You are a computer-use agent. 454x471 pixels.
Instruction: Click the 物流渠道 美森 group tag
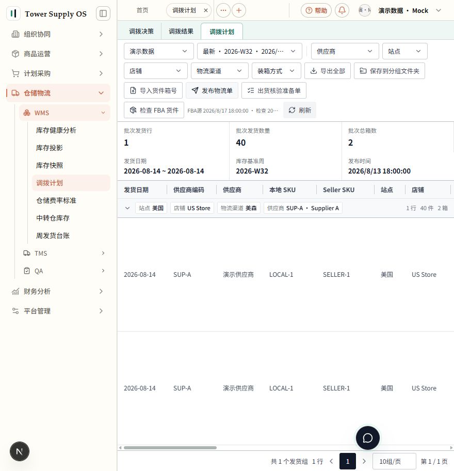[x=238, y=208]
